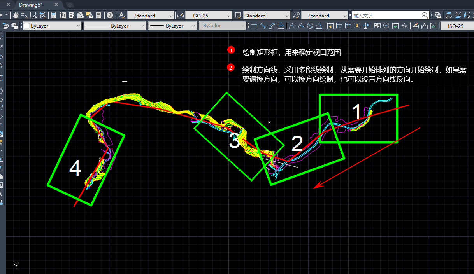Click the Dimension Break tool
The image size is (474, 274).
[x=366, y=26]
